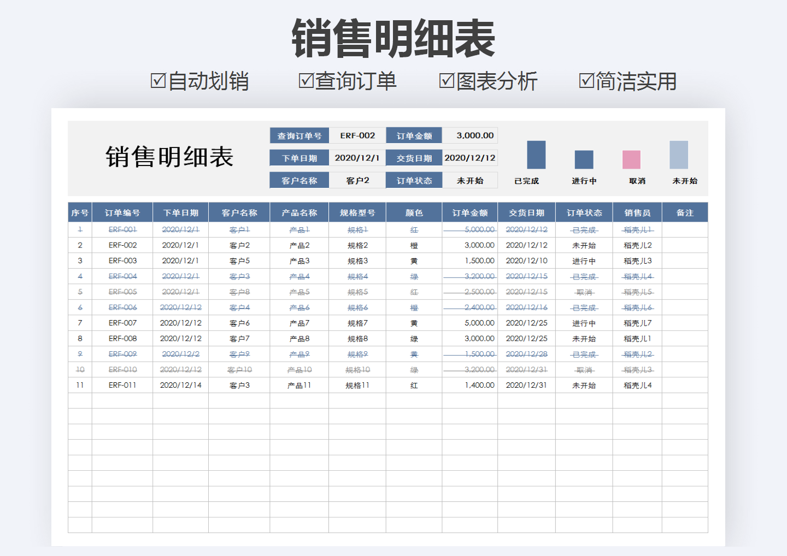Select the 销售员 column header
The height and width of the screenshot is (556, 787).
[636, 212]
